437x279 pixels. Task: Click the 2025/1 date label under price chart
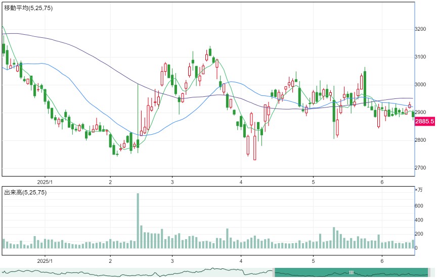pyautogui.click(x=45, y=182)
